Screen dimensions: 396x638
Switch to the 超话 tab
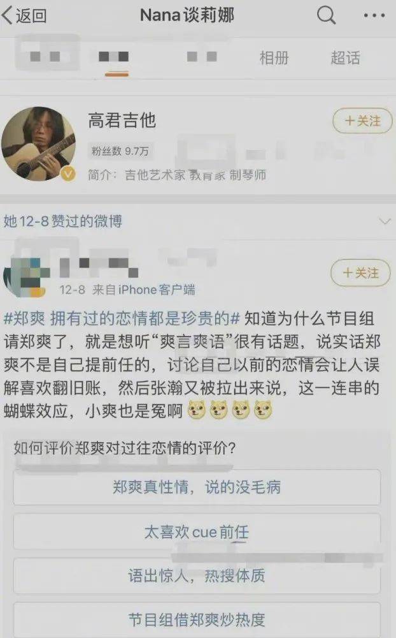pos(345,58)
